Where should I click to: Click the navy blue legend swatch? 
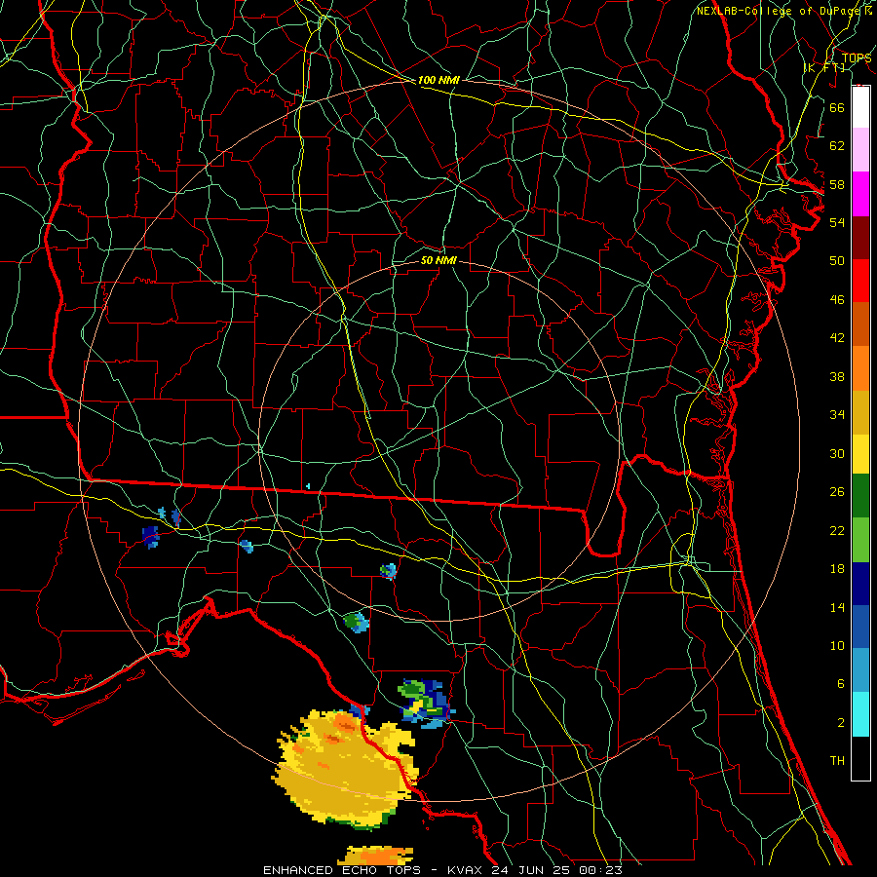click(860, 584)
